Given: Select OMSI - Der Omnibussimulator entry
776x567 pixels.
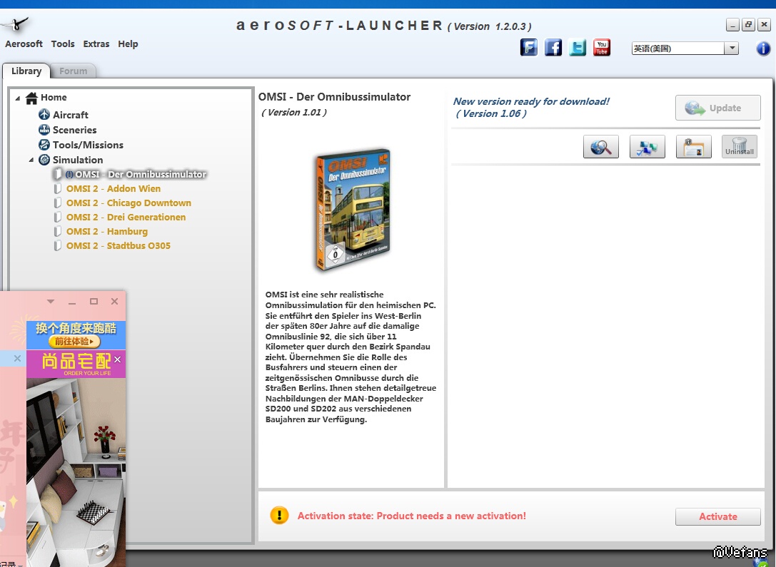Looking at the screenshot, I should [x=136, y=175].
